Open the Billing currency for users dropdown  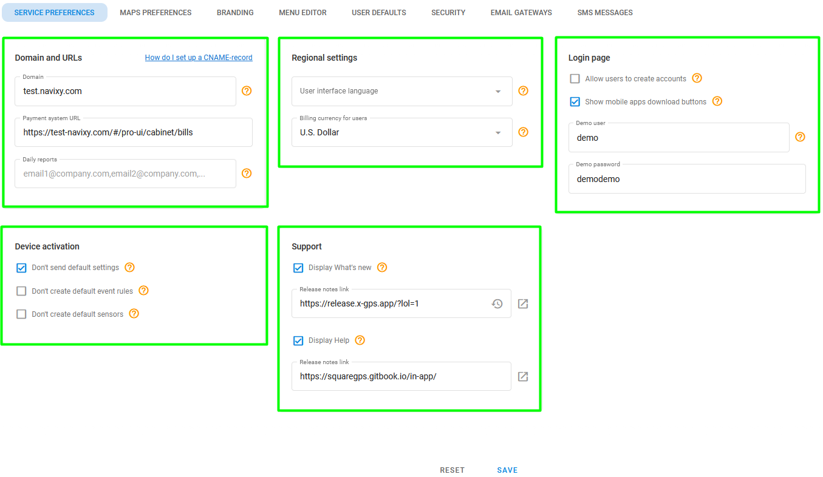pos(402,132)
